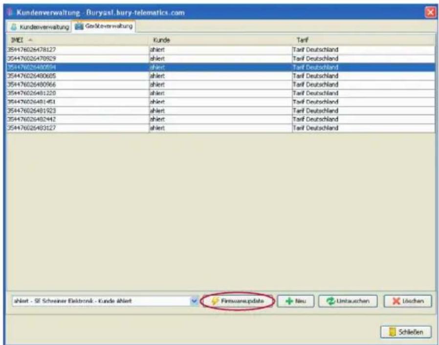Delete device with the Löschen button
Image resolution: width=439 pixels, height=345 pixels.
(x=408, y=301)
